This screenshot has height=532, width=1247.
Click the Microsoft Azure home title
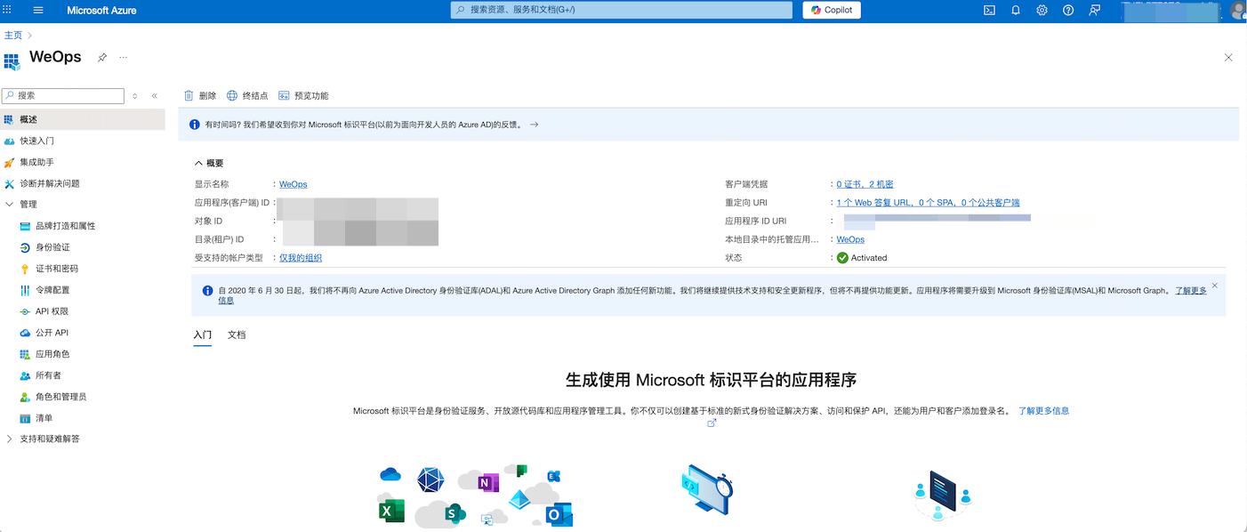[101, 10]
